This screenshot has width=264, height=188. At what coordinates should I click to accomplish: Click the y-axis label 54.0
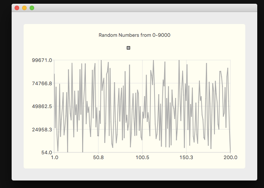tap(46, 152)
